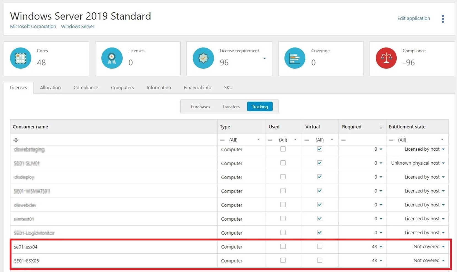Sort by the Used column header
The height and width of the screenshot is (272, 457).
click(x=283, y=127)
